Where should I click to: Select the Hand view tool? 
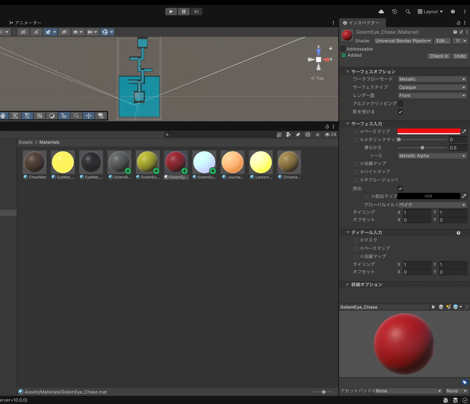tap(3, 115)
